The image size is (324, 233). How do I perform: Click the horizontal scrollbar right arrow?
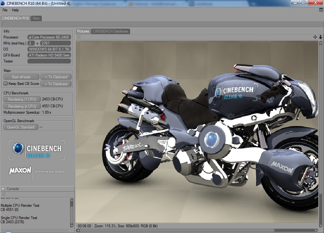point(316,230)
